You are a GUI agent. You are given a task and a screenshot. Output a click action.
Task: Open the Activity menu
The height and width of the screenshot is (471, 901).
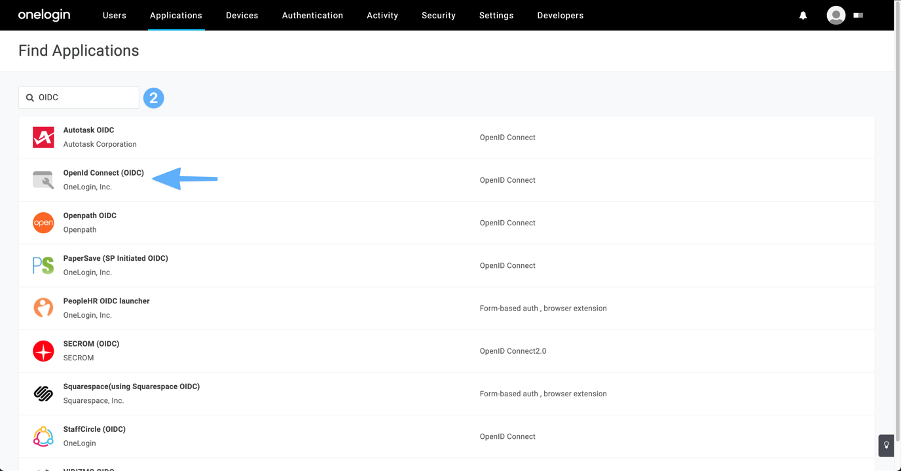[x=382, y=15]
